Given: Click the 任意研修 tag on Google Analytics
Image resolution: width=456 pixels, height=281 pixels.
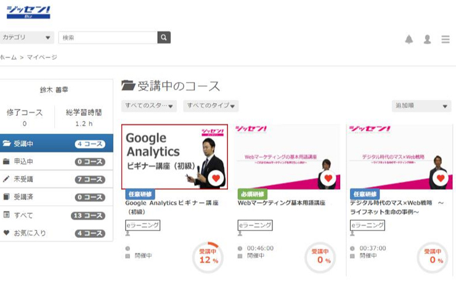Looking at the screenshot, I should coord(140,194).
